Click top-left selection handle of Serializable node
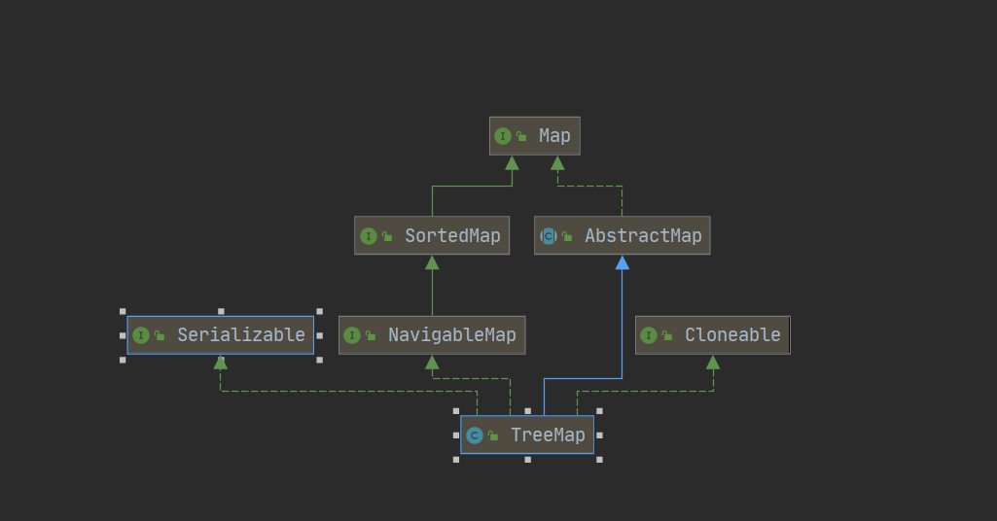This screenshot has width=997, height=521. [x=123, y=311]
